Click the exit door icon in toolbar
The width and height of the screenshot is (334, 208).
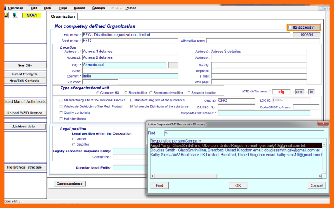point(15,15)
